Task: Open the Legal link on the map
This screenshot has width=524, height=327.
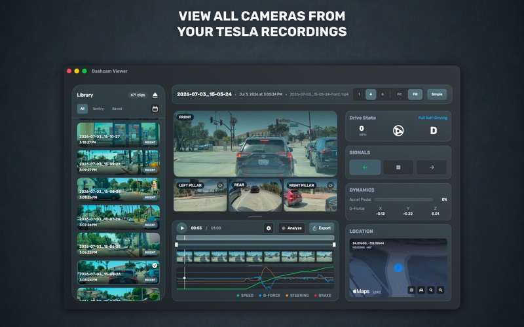Action: click(377, 292)
